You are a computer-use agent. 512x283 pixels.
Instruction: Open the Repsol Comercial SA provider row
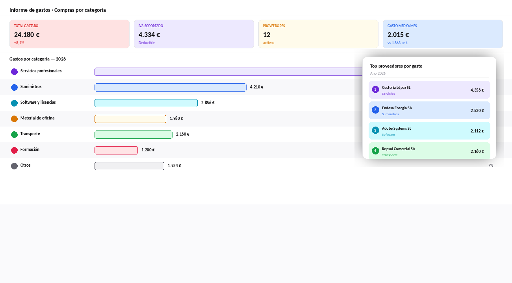point(429,151)
